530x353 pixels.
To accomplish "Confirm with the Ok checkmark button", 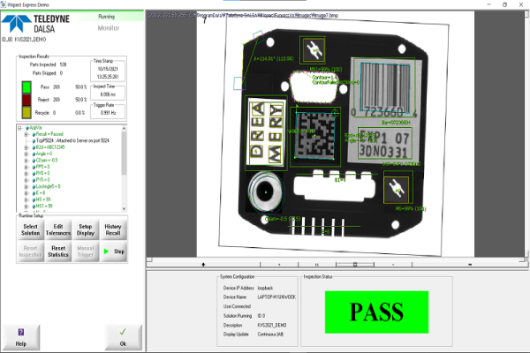I will coord(123,337).
